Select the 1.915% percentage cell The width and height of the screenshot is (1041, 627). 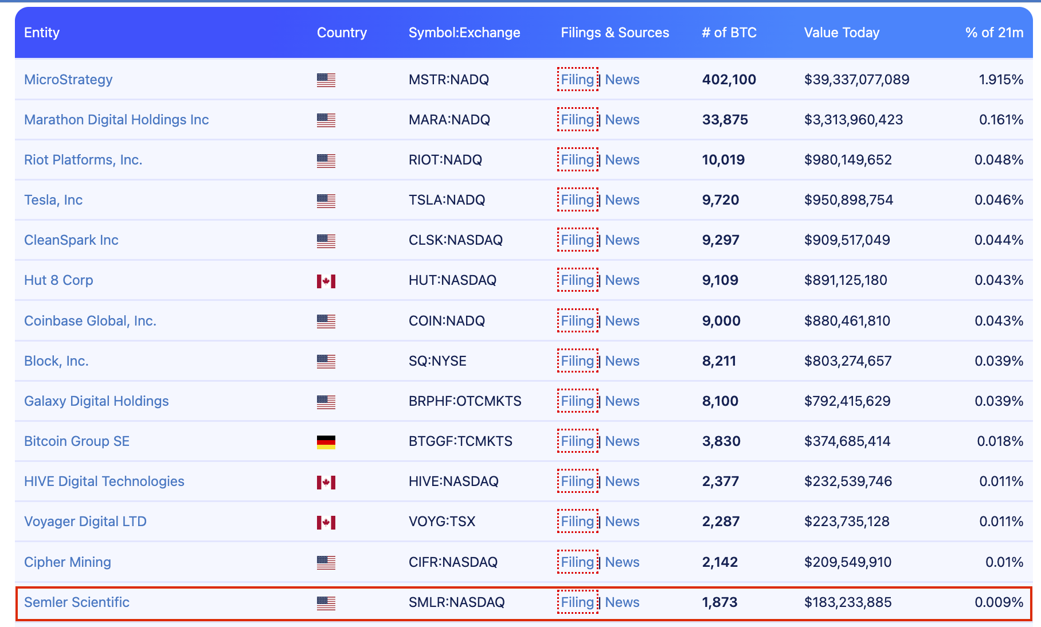1001,80
